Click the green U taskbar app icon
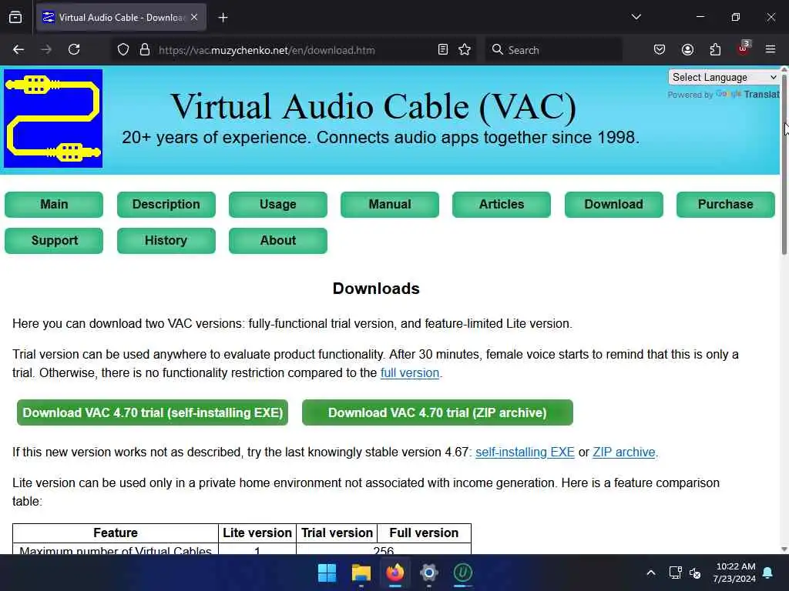 click(463, 573)
